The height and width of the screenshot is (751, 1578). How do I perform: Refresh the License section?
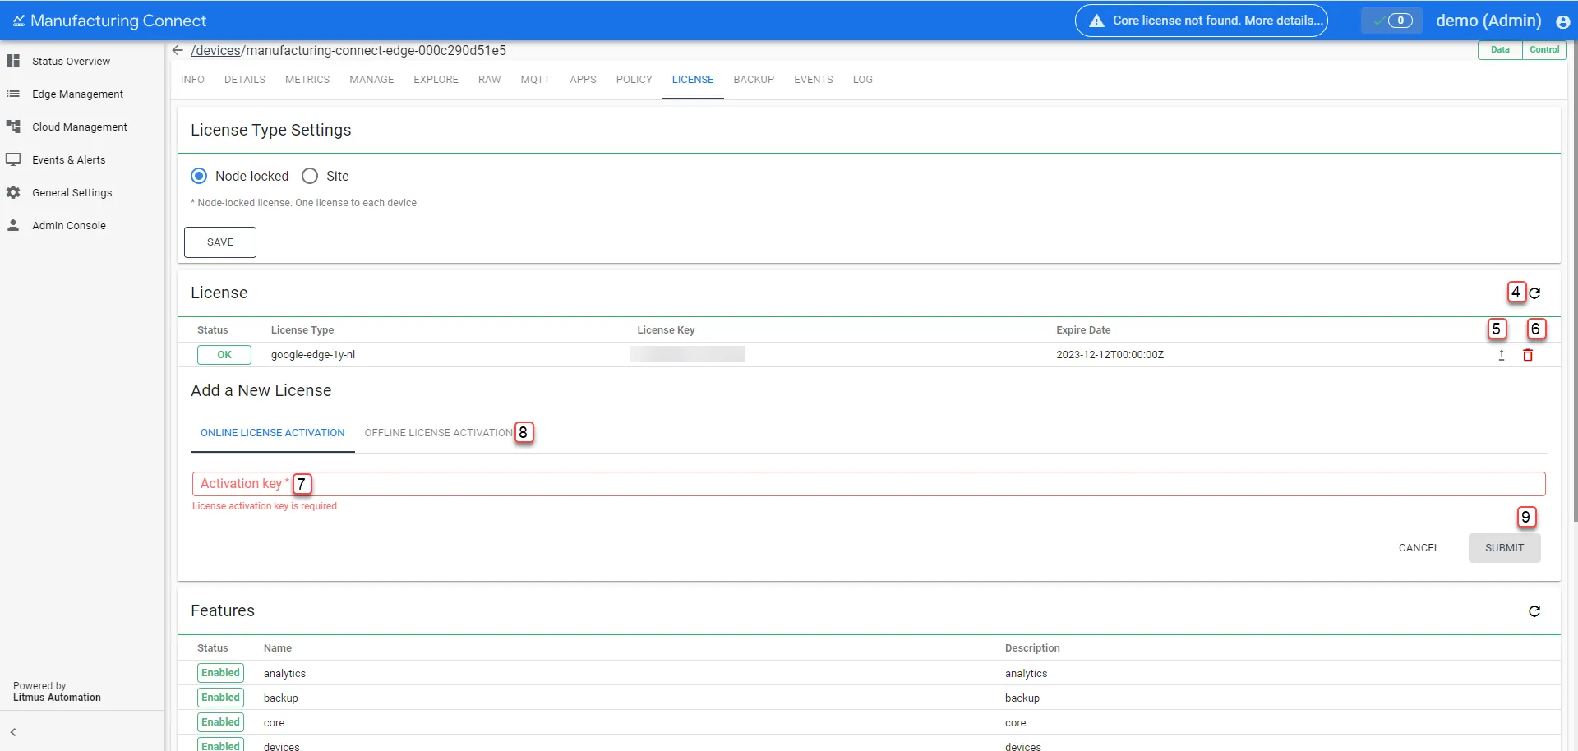(x=1534, y=293)
